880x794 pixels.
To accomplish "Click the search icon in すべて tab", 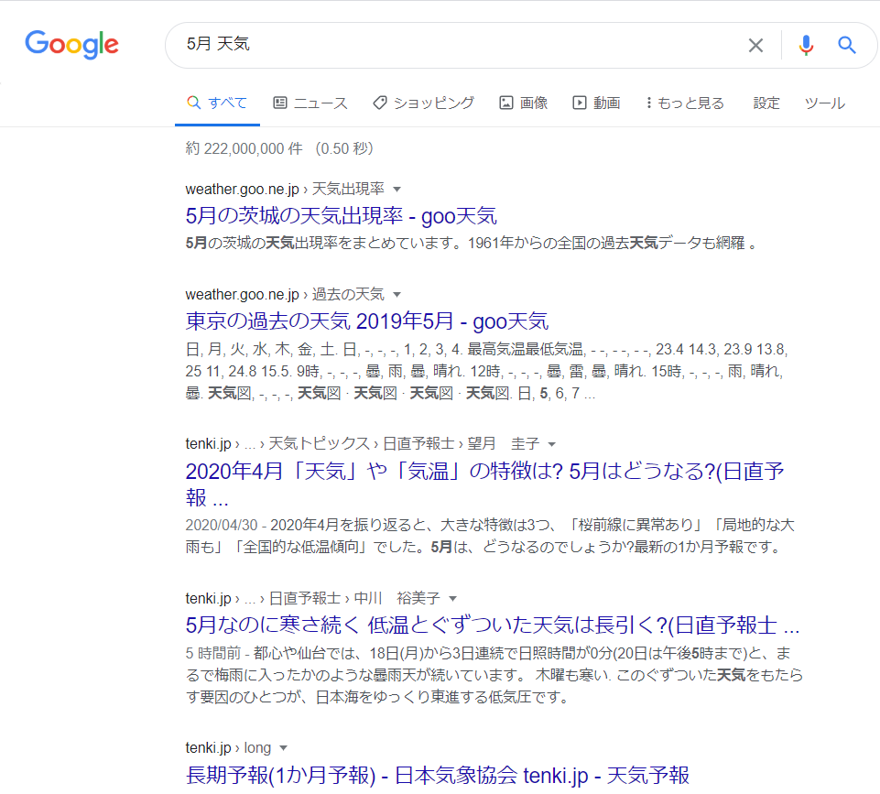I will [x=193, y=103].
